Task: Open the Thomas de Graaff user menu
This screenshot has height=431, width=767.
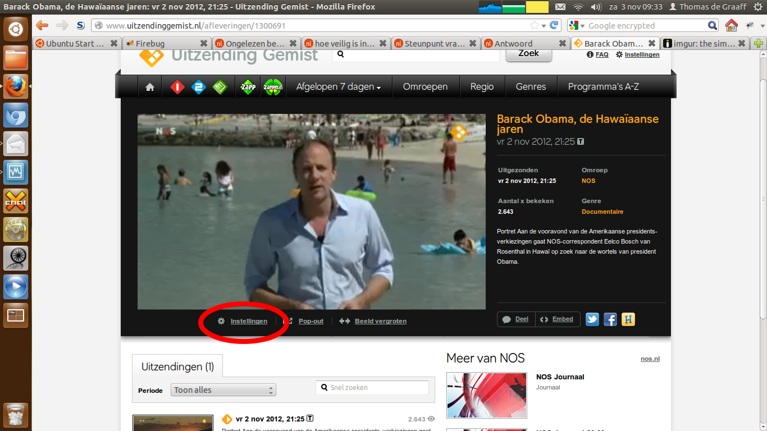Action: click(x=707, y=7)
